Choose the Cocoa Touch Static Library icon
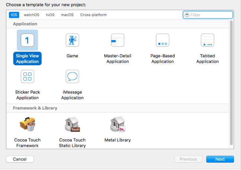This screenshot has height=170, width=241. 72,125
